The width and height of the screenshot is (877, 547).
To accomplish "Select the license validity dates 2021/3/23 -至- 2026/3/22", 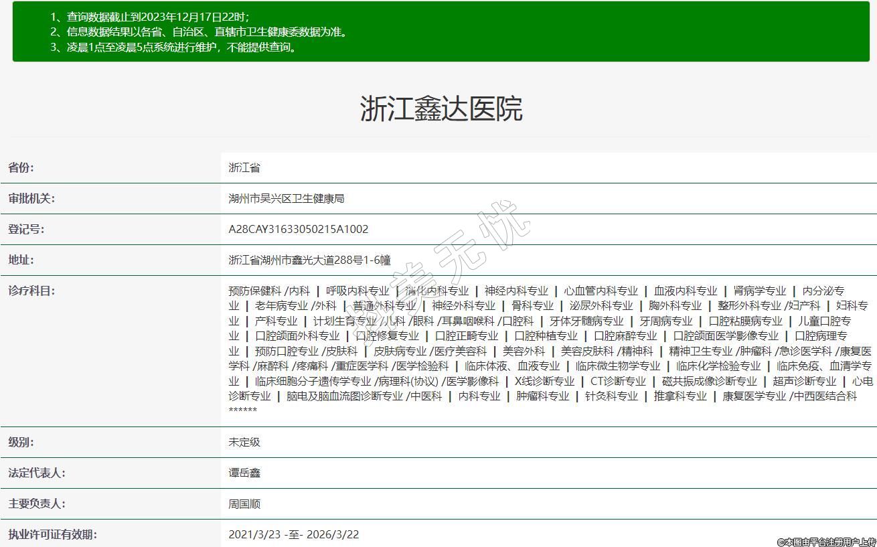I will [x=293, y=534].
